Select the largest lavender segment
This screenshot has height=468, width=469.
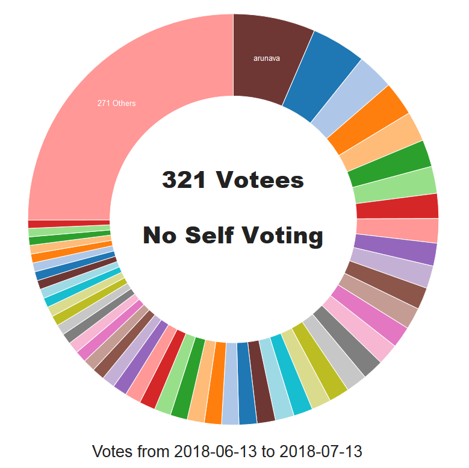pos(391,268)
